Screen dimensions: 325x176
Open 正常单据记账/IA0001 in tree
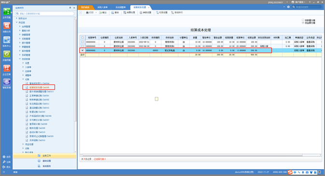[39, 96]
